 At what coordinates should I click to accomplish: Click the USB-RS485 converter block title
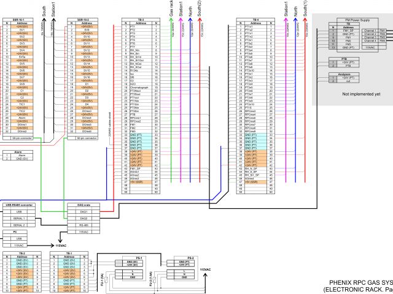coord(23,205)
